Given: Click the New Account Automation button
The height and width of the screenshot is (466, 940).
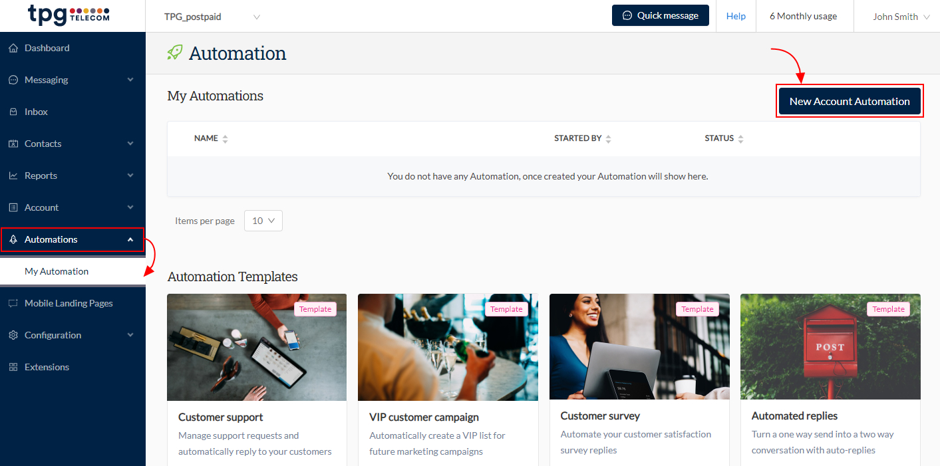Looking at the screenshot, I should click(x=850, y=101).
